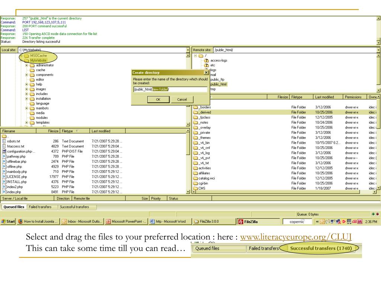
Task: Click the administrator folder icon in local tree
Action: pos(32,65)
